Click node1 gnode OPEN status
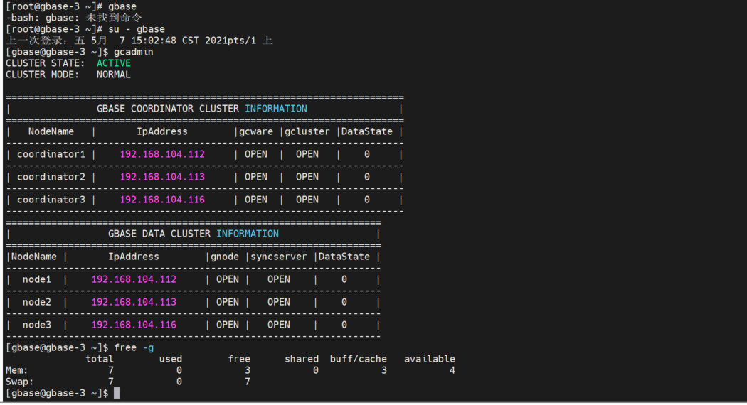 pos(228,279)
